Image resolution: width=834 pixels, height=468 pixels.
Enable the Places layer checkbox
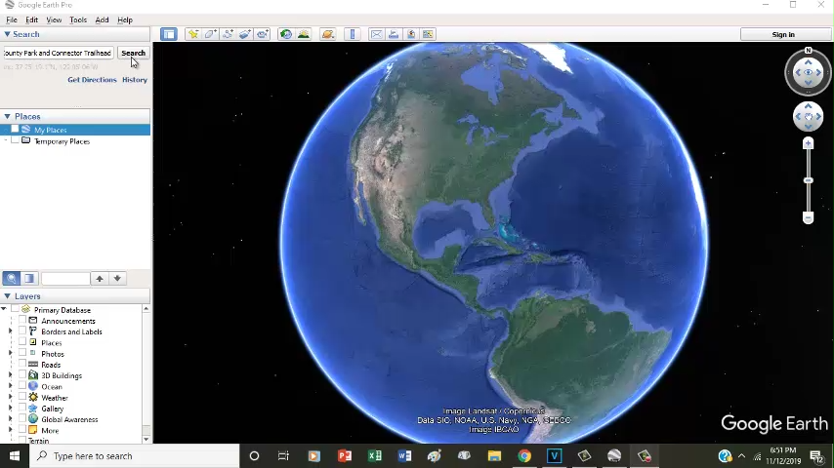22,342
